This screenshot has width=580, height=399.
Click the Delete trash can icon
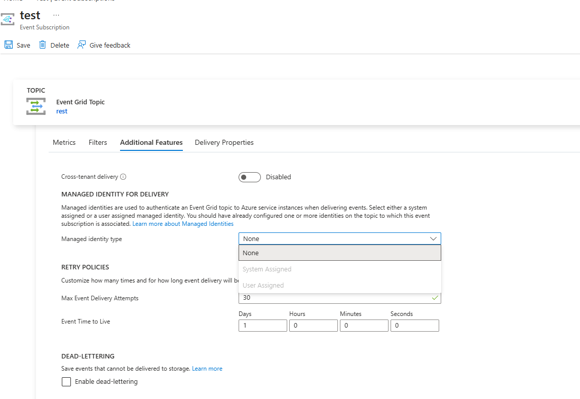coord(43,45)
